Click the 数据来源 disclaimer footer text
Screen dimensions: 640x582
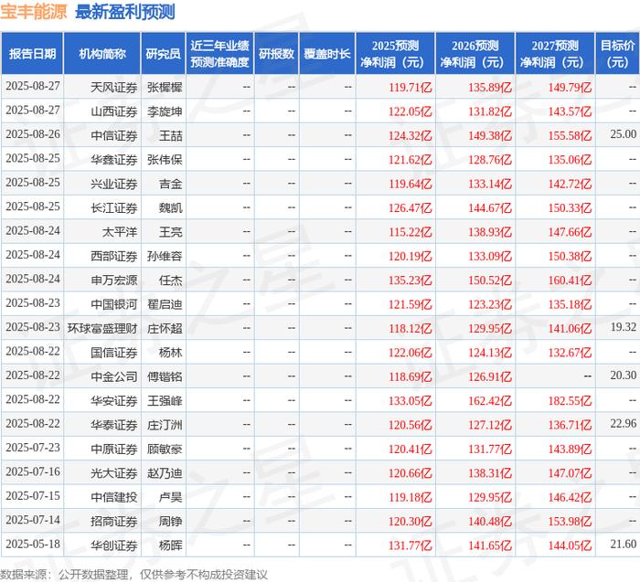click(x=133, y=575)
